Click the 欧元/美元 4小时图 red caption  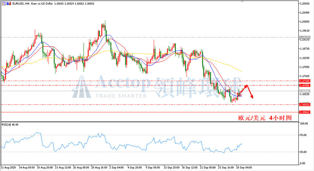(265, 118)
